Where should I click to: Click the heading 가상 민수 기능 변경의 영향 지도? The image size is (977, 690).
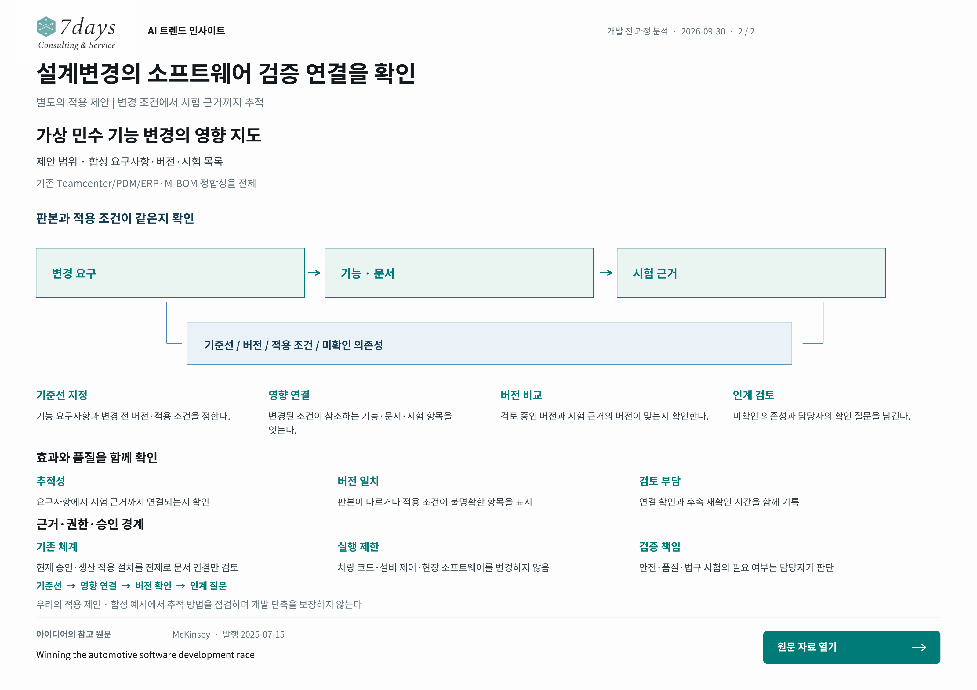(x=148, y=135)
